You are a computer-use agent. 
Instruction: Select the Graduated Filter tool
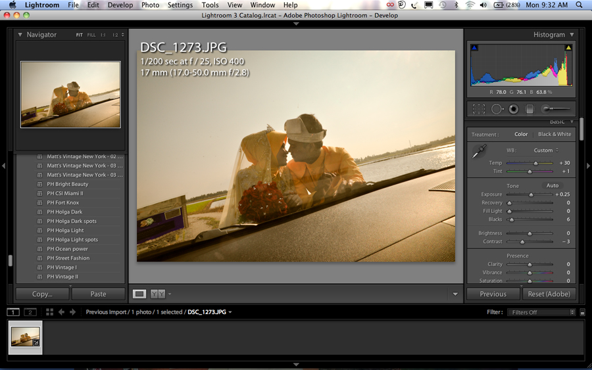530,109
